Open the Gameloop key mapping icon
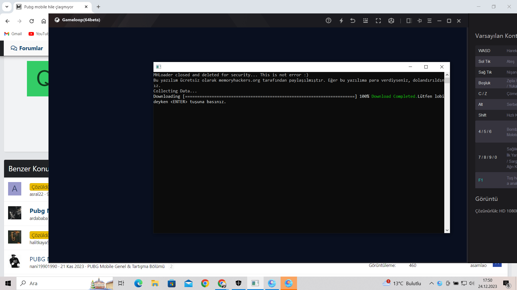517x290 pixels. (365, 20)
